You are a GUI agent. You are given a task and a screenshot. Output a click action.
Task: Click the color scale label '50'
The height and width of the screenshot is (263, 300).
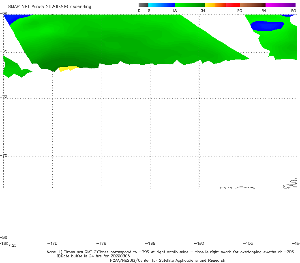[240, 11]
